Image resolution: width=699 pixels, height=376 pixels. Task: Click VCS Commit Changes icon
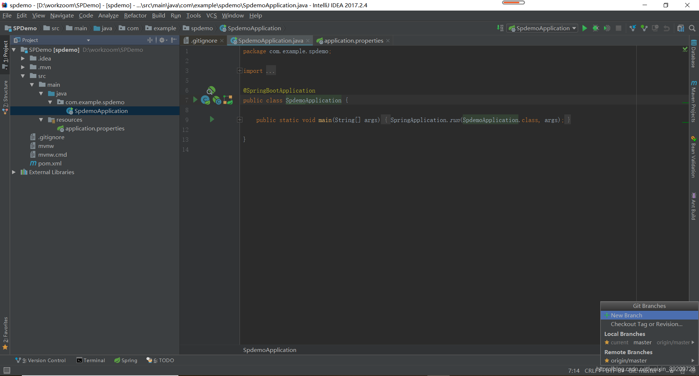644,28
